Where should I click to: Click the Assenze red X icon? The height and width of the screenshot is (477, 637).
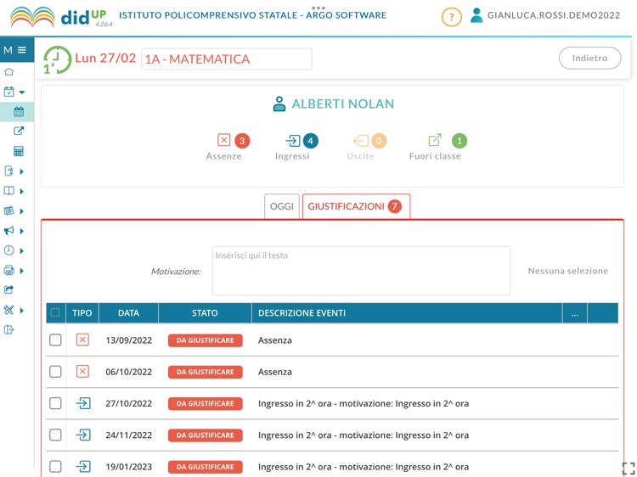(223, 140)
